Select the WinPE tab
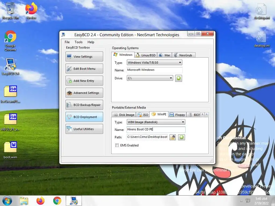The height and width of the screenshot is (206, 275). tap(159, 114)
